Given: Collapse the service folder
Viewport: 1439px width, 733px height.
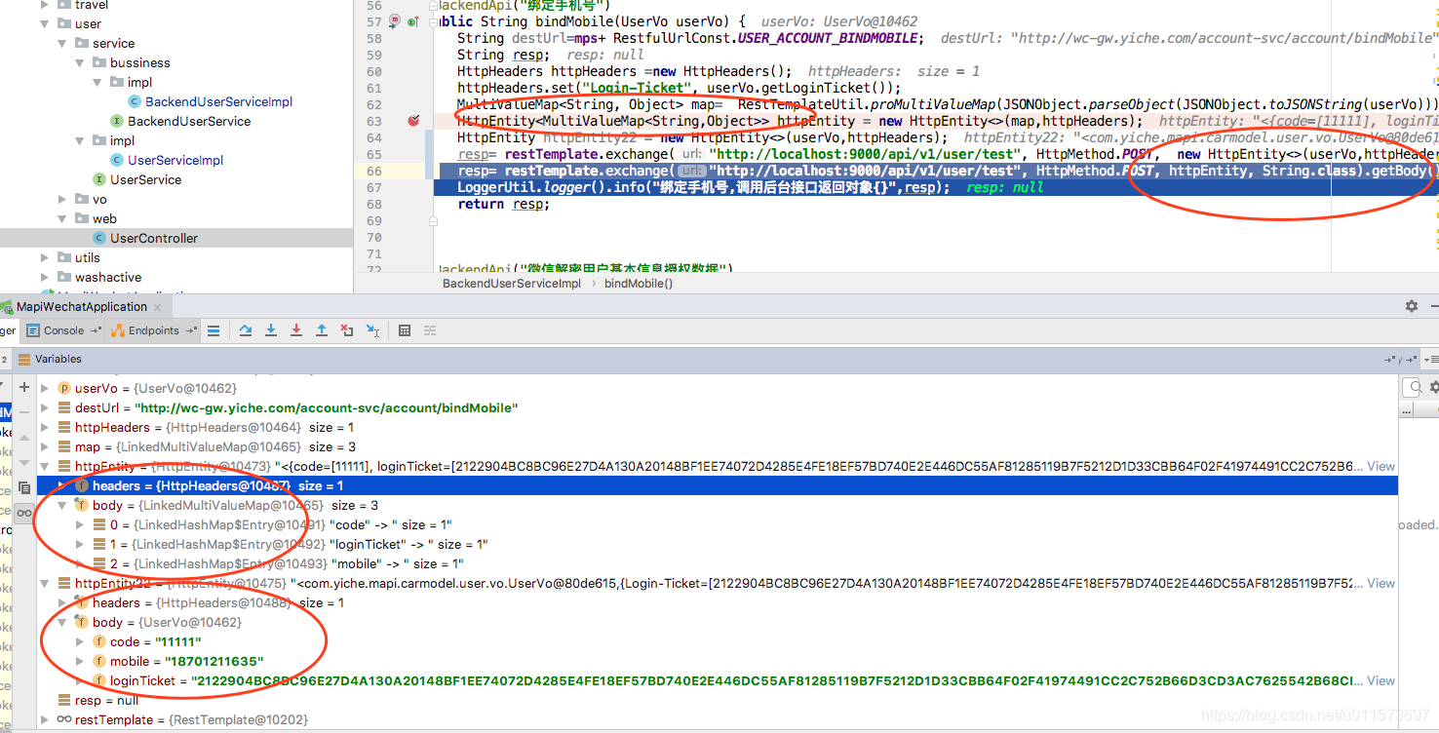Looking at the screenshot, I should (x=63, y=43).
